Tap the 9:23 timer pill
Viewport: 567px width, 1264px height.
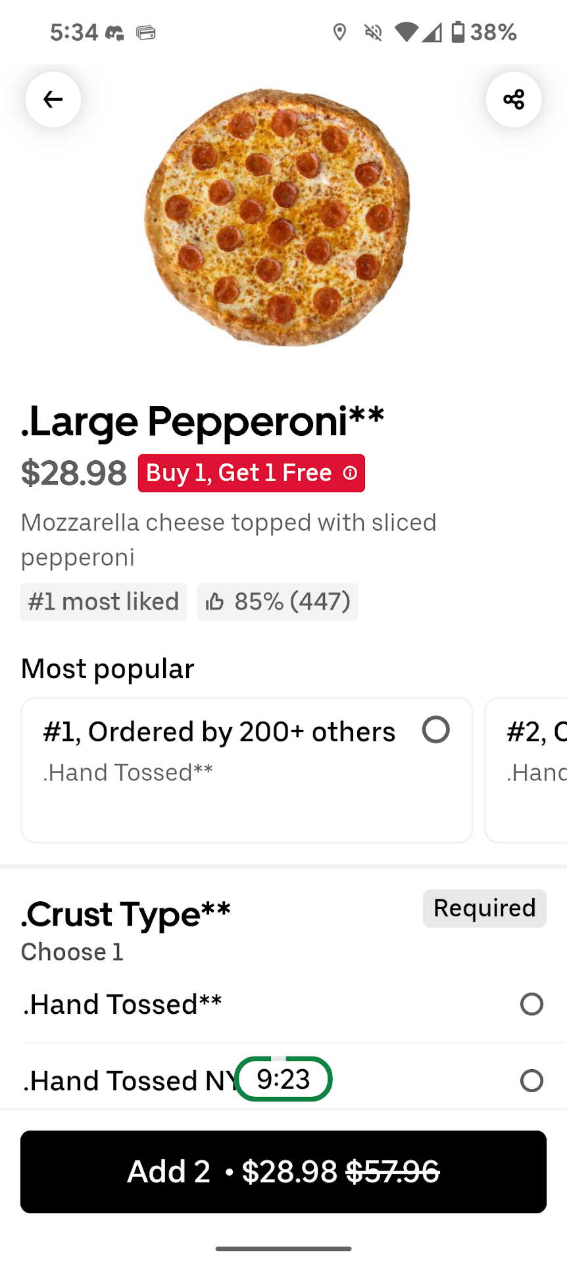point(283,1079)
